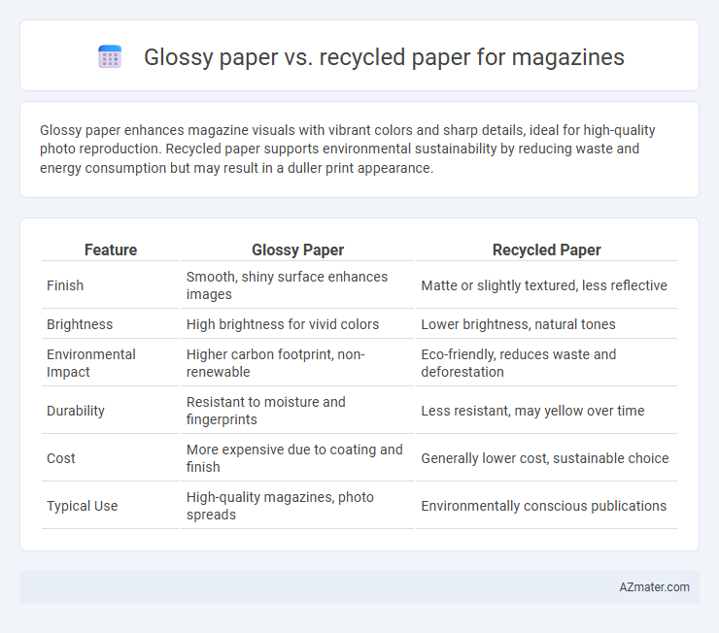Click 'Generally lower cost, sustainable choice' cell
This screenshot has width=719, height=633.
(x=546, y=458)
